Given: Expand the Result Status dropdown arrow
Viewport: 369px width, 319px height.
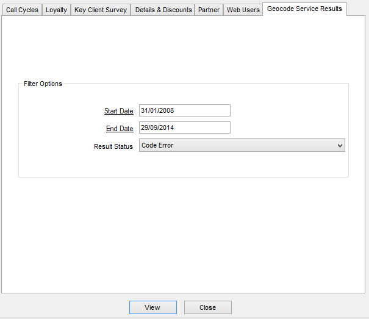Looking at the screenshot, I should [340, 146].
